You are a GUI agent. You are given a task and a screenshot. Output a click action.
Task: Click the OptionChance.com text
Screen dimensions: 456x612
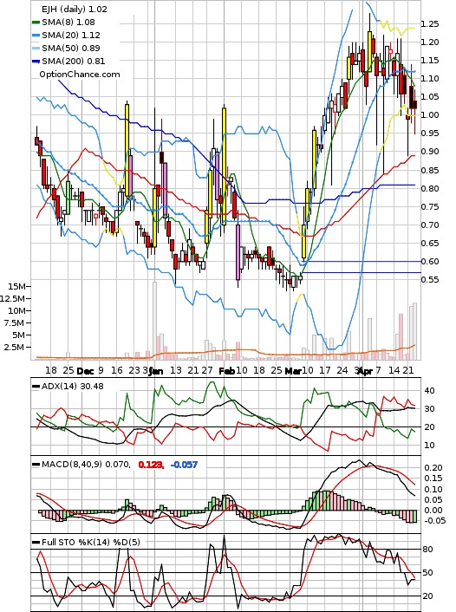(80, 75)
